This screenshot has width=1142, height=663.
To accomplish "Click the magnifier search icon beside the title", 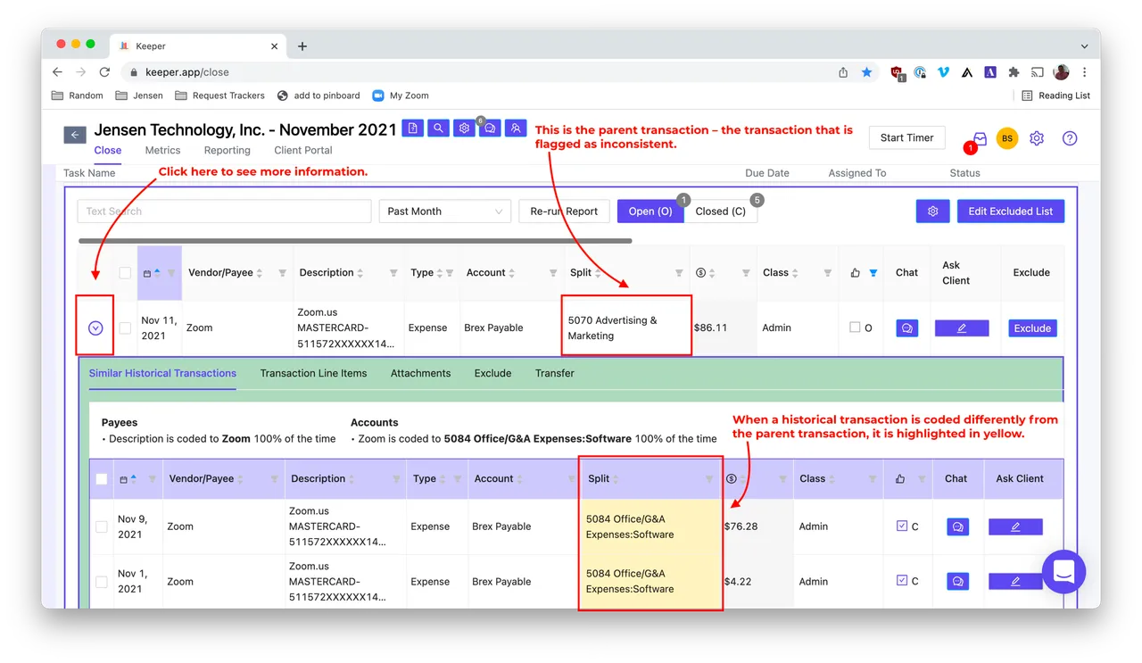I will click(x=438, y=128).
